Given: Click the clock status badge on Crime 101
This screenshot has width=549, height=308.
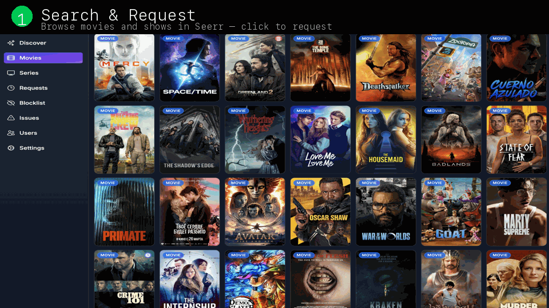Looking at the screenshot, I should [148, 256].
